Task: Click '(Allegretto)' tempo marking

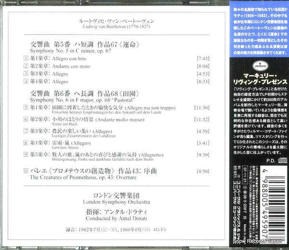Action: point(151,155)
